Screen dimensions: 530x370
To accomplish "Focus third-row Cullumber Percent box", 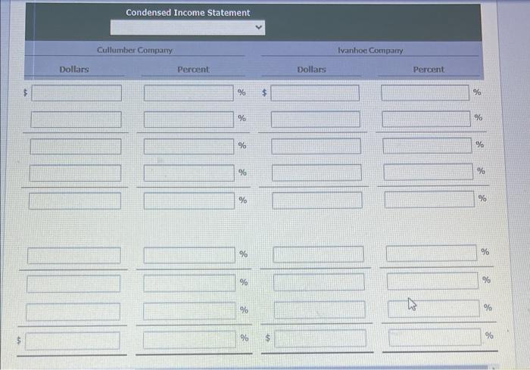I will tap(189, 146).
